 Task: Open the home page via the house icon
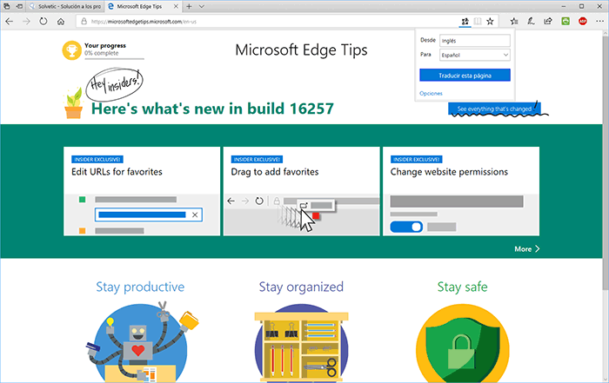click(x=61, y=22)
